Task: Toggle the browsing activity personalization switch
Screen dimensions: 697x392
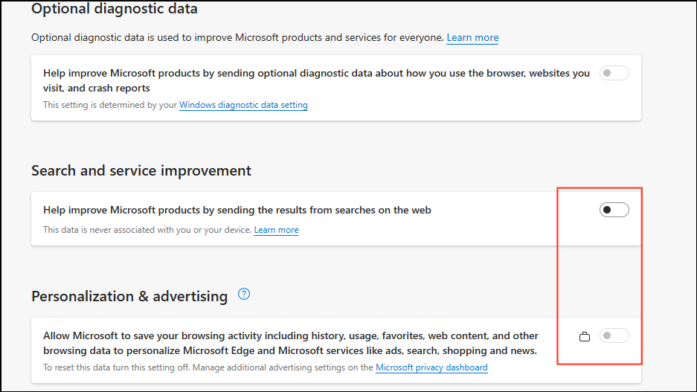Action: (x=614, y=336)
